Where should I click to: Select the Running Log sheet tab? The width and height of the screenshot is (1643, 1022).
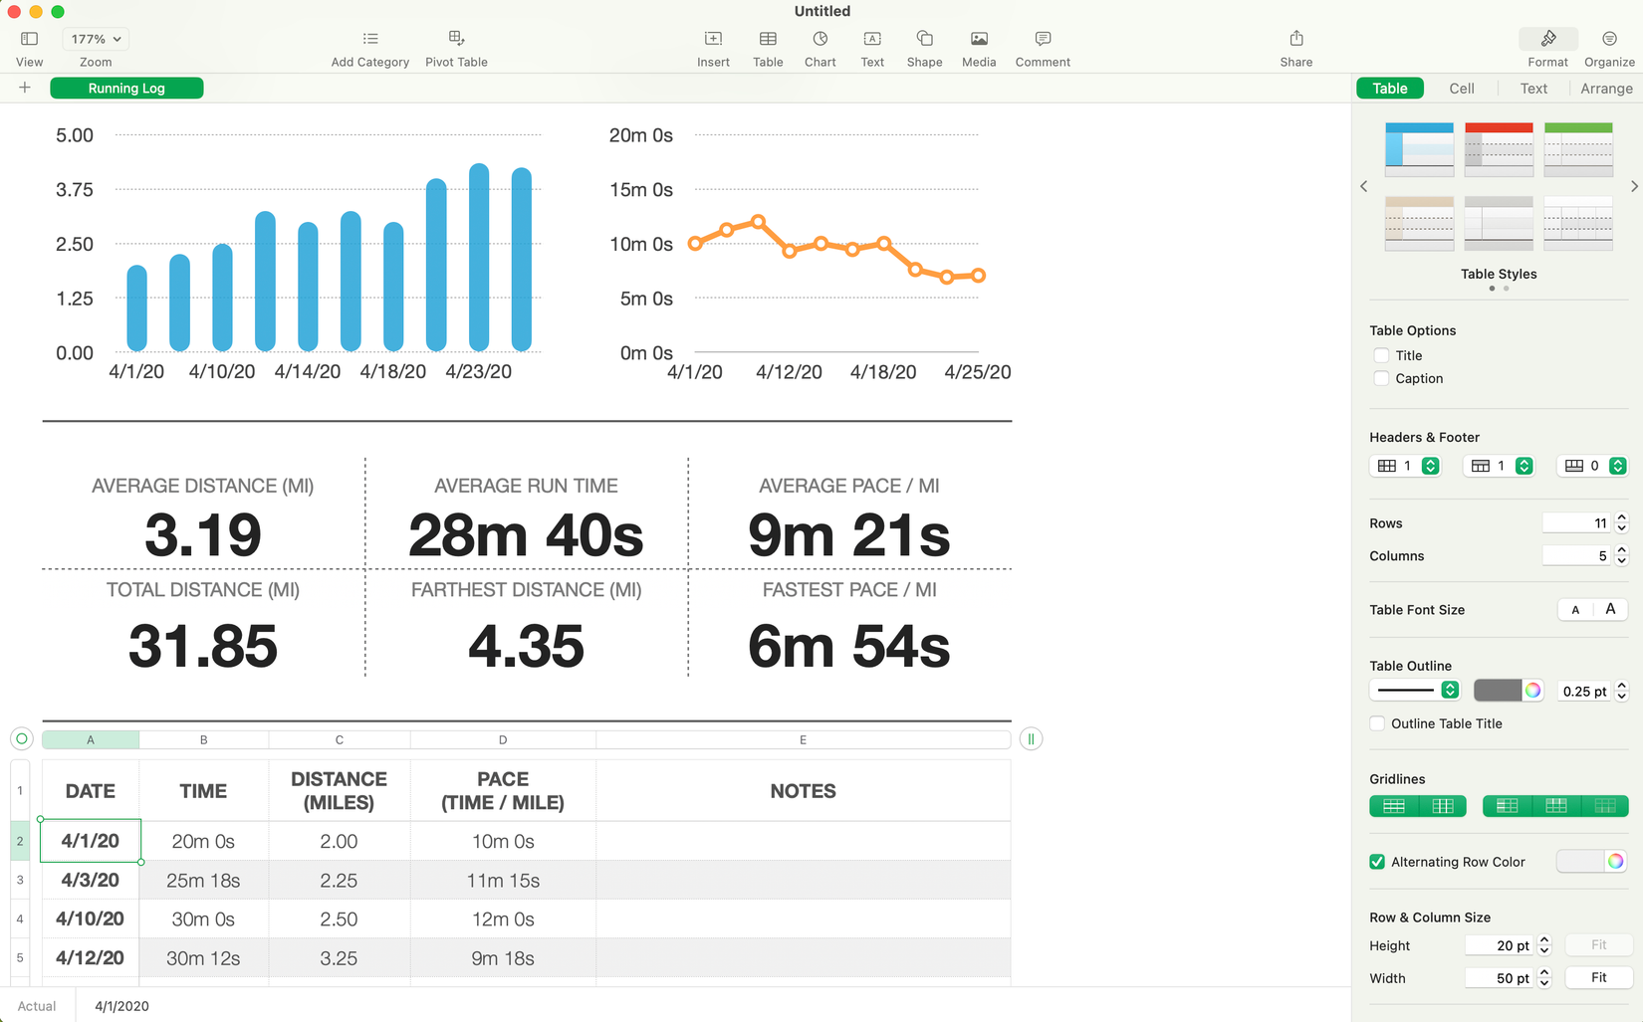coord(126,88)
